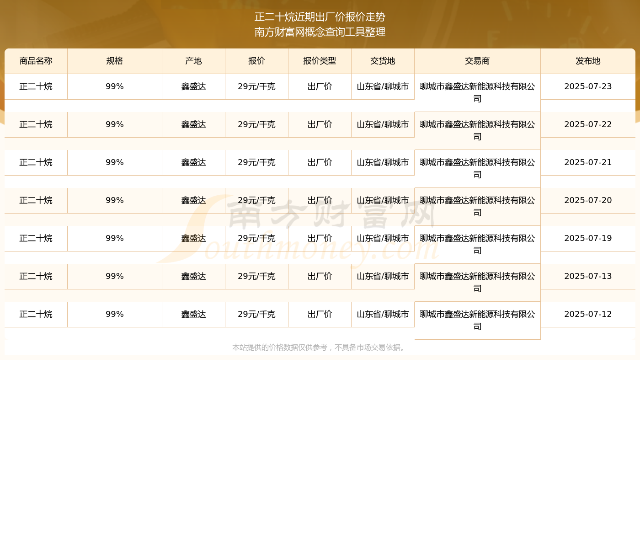Click 正二十烷 in the 2025-07-20 row
The height and width of the screenshot is (551, 640).
36,200
